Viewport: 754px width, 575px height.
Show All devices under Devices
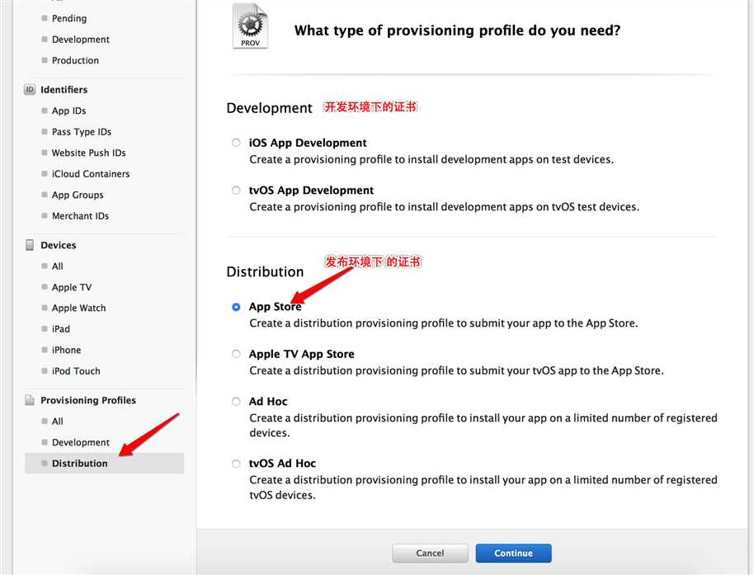(57, 266)
